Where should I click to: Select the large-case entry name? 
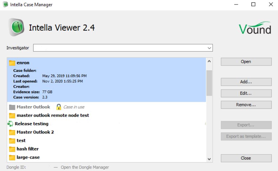(28, 157)
